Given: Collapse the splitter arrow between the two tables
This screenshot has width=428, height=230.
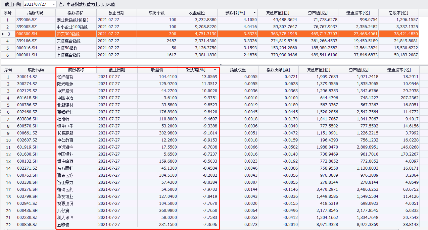Looking at the screenshot, I should (x=221, y=64).
